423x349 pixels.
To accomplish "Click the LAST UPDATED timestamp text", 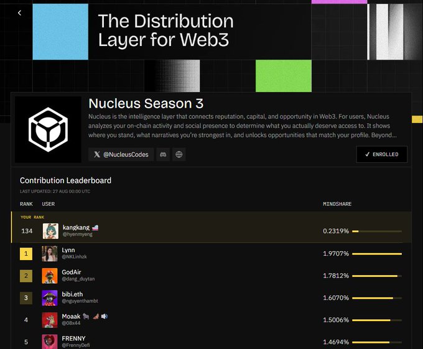I will pyautogui.click(x=55, y=191).
